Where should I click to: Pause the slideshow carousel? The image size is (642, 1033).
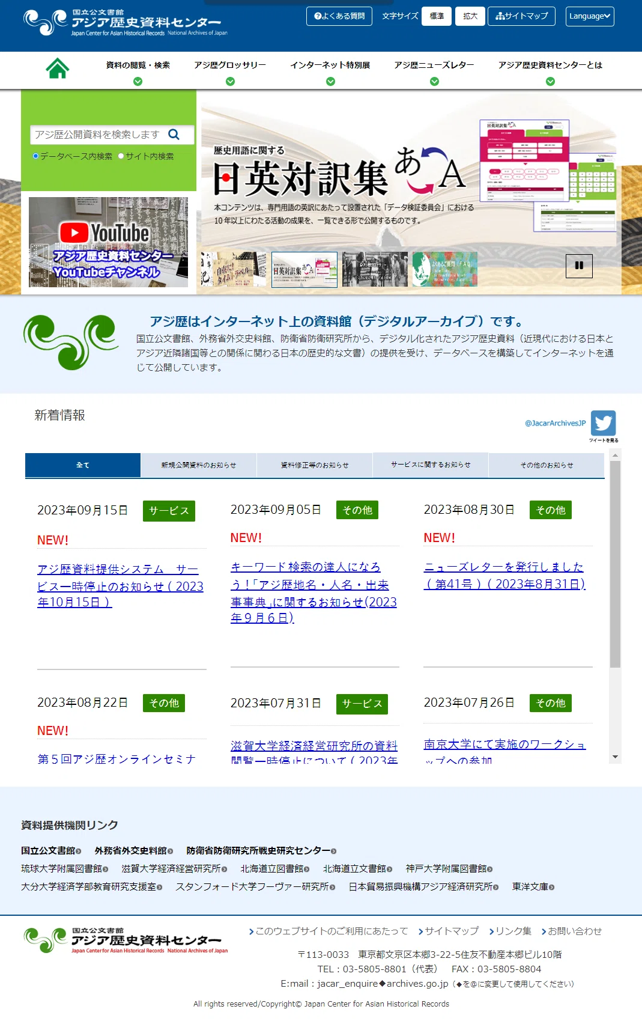(x=579, y=266)
